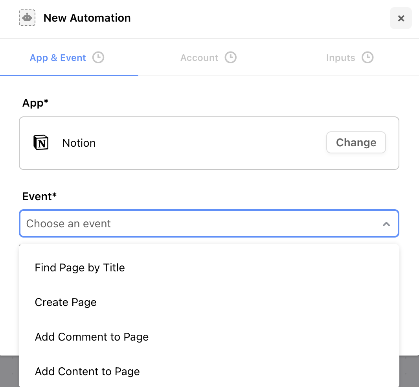Collapse the event dropdown with the chevron
The height and width of the screenshot is (387, 419).
coord(386,224)
